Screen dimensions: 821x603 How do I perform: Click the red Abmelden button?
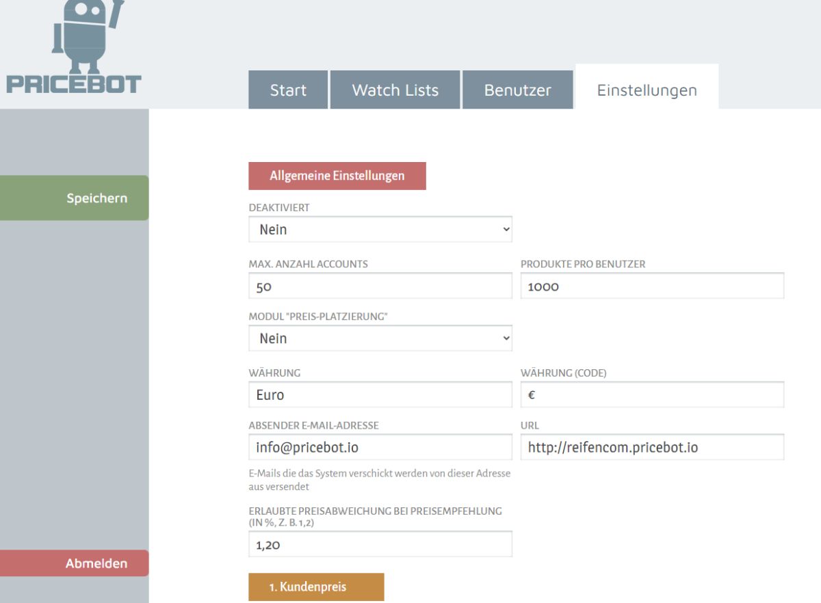pos(96,563)
